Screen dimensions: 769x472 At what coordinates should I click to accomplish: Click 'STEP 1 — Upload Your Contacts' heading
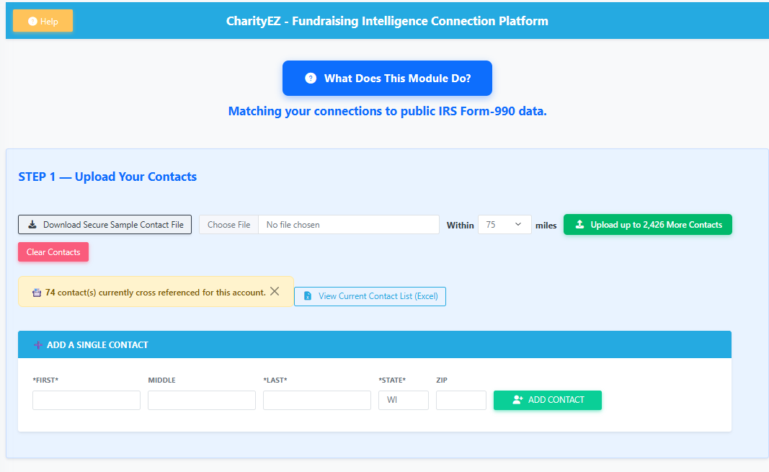pyautogui.click(x=107, y=177)
